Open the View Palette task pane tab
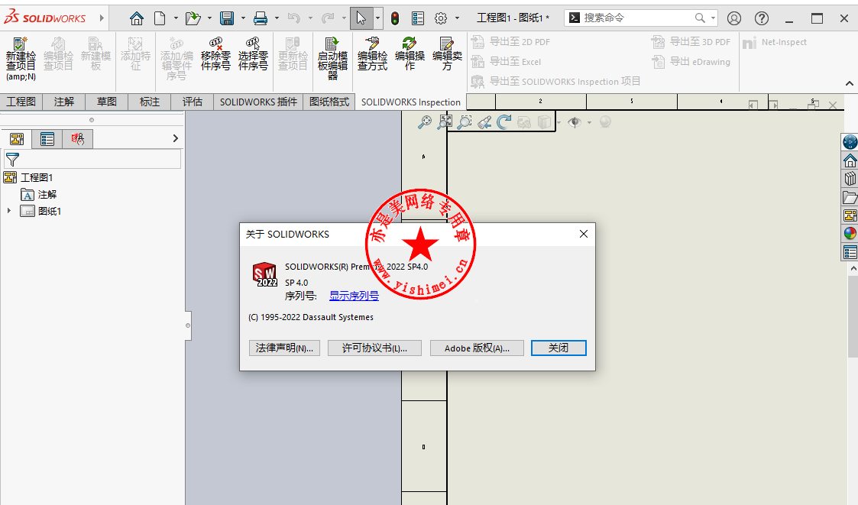Screen dimensions: 858x505 (850, 215)
